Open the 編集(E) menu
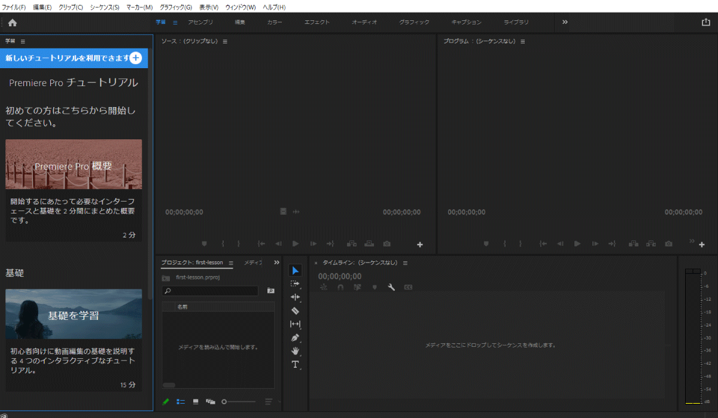Screen dimensions: 718x418 [x=42, y=7]
